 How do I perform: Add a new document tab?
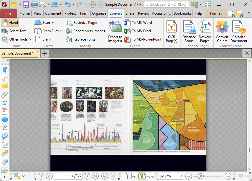[45, 53]
